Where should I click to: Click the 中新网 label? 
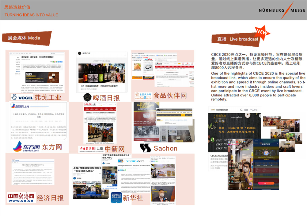pyautogui.click(x=115, y=149)
